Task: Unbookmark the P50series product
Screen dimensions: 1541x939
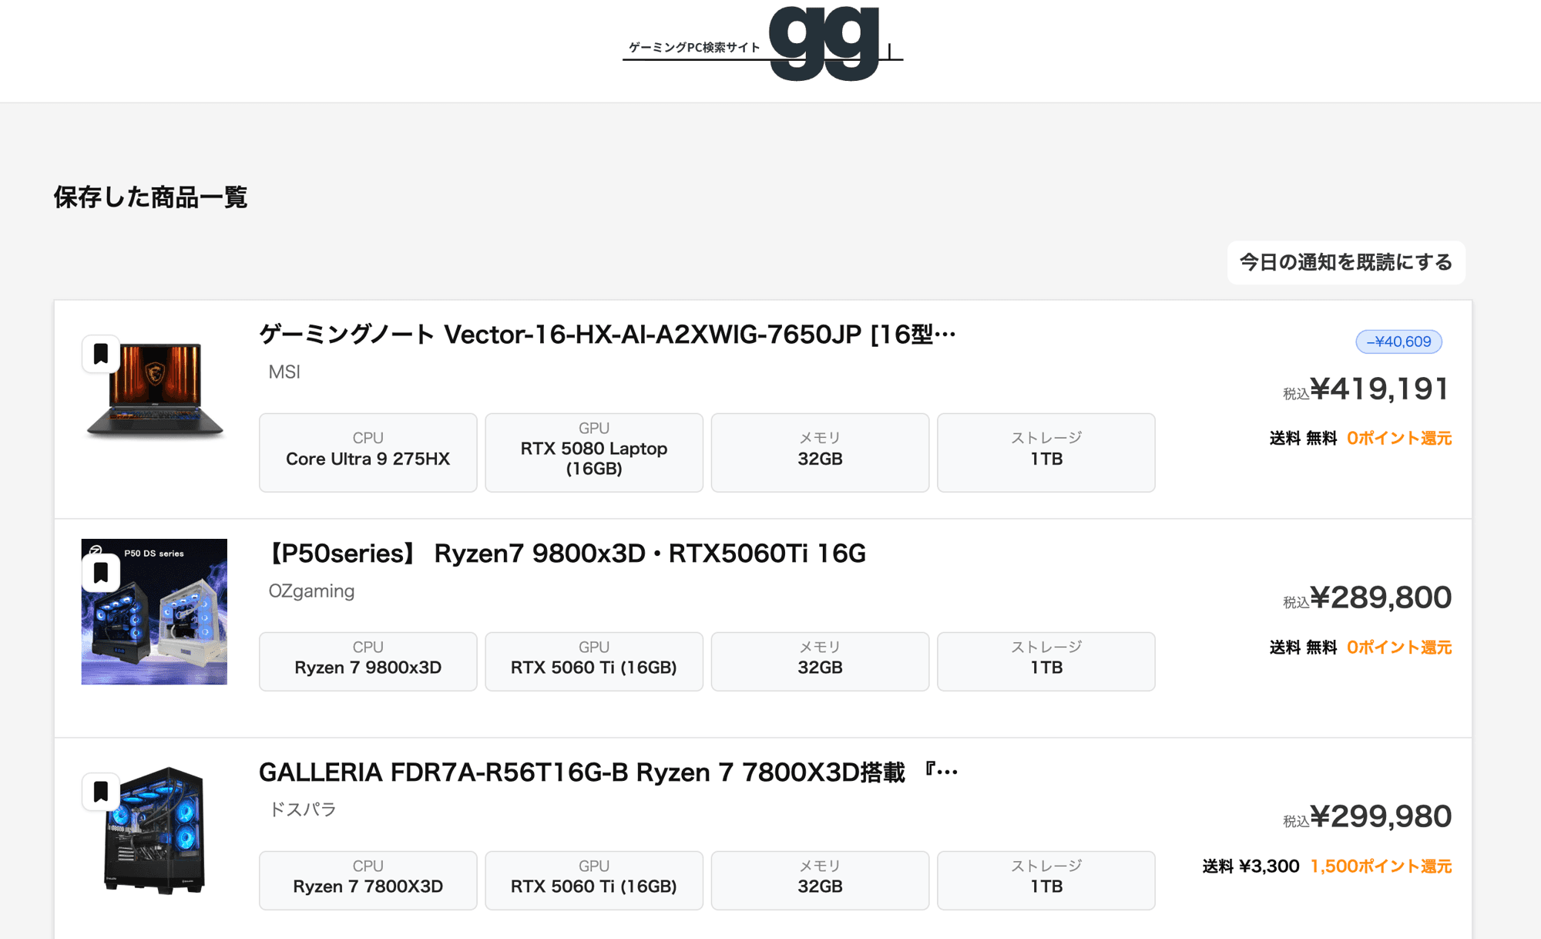Action: [x=101, y=572]
